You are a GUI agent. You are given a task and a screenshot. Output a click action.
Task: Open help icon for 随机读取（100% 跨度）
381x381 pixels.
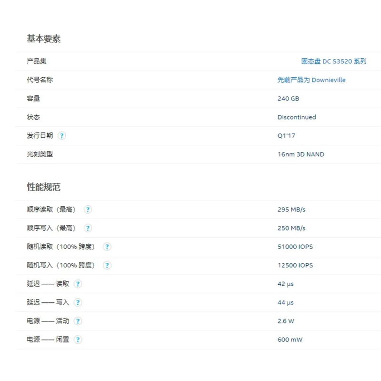coord(107,247)
